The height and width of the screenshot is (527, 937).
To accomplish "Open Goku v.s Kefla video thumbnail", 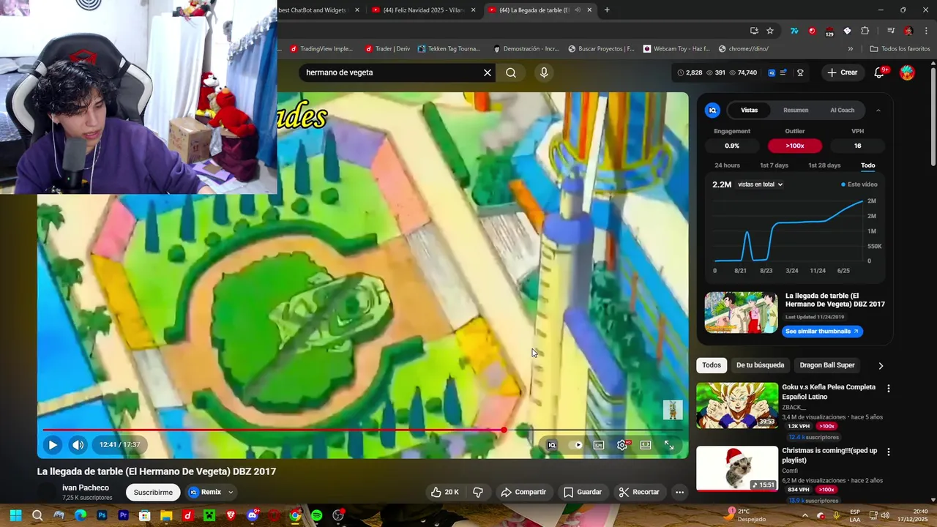I will point(737,405).
